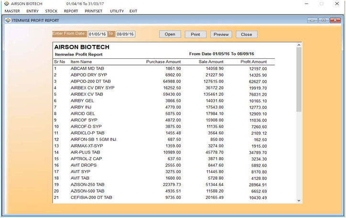The image size is (346, 218).
Task: Click the Close button beside Preview
Action: (246, 34)
